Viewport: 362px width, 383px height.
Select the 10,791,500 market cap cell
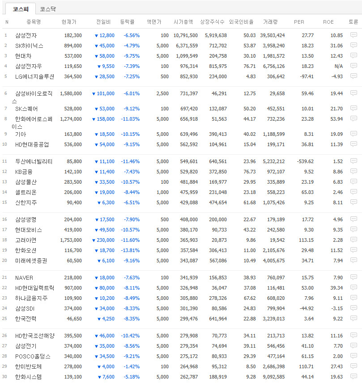pyautogui.click(x=185, y=35)
